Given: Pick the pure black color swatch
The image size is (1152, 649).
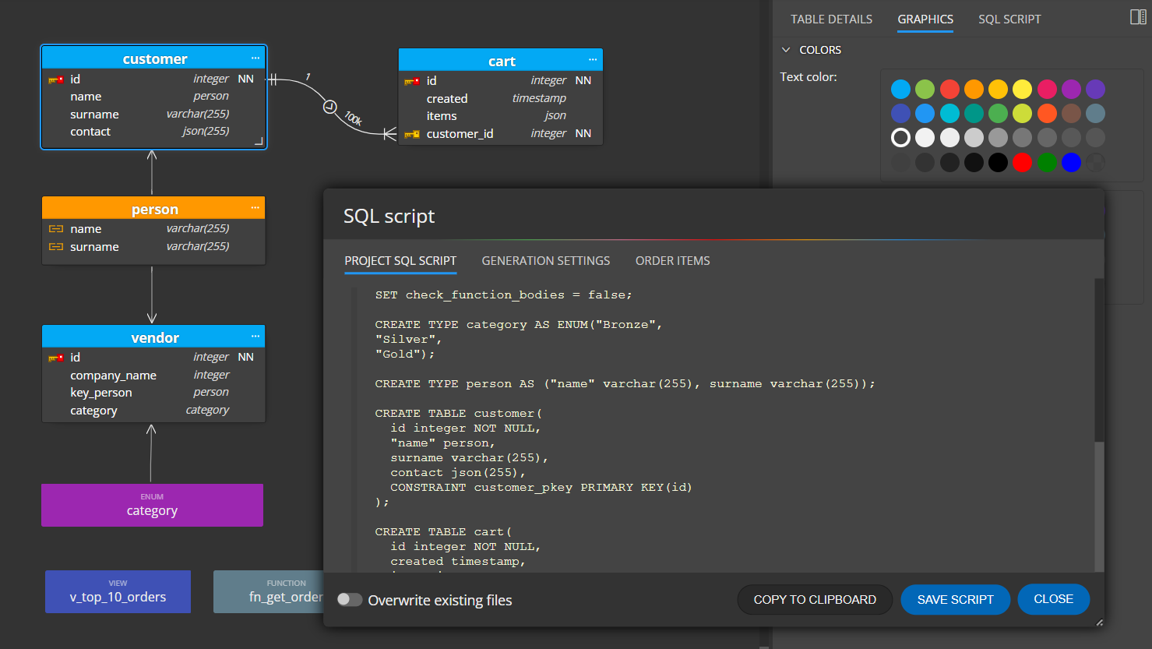Looking at the screenshot, I should tap(998, 162).
